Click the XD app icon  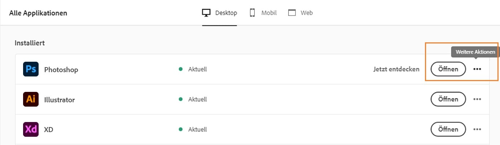point(31,130)
